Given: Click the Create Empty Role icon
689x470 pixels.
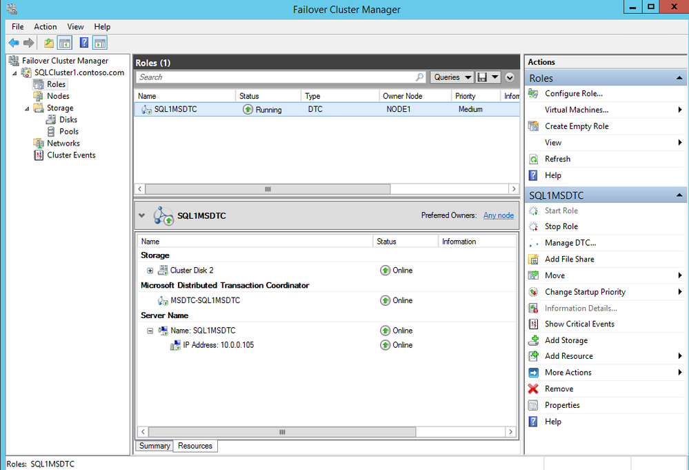Looking at the screenshot, I should 533,126.
